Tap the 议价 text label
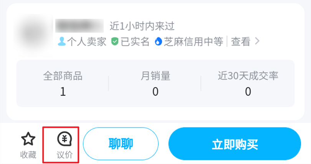 coord(65,155)
